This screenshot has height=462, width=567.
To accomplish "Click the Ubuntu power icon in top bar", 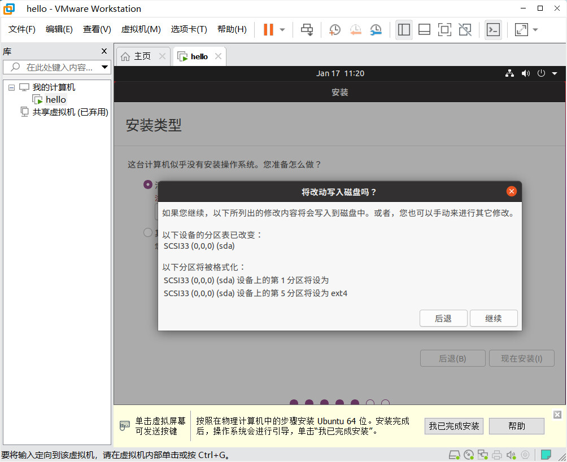I will [x=541, y=73].
